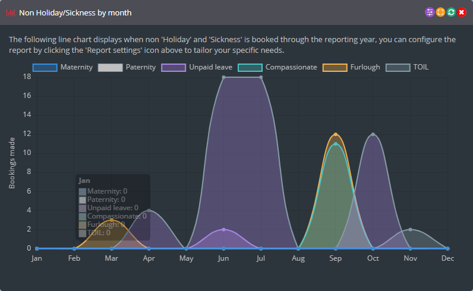Select the TOIL data point for October
Viewport: 473px width, 291px height.
tap(373, 134)
